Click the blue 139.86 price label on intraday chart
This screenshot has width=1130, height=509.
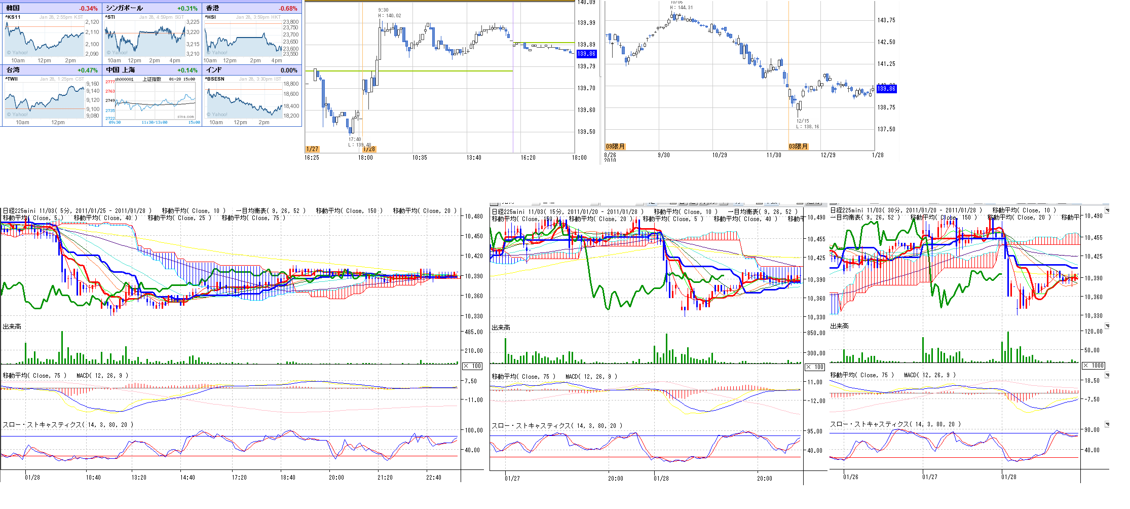tap(586, 54)
